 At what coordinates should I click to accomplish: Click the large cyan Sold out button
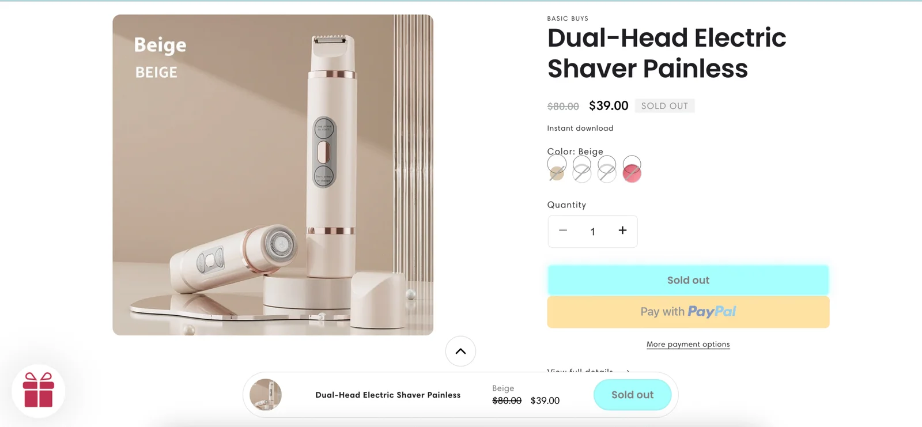tap(688, 280)
